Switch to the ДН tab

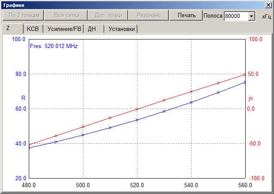[x=92, y=29]
